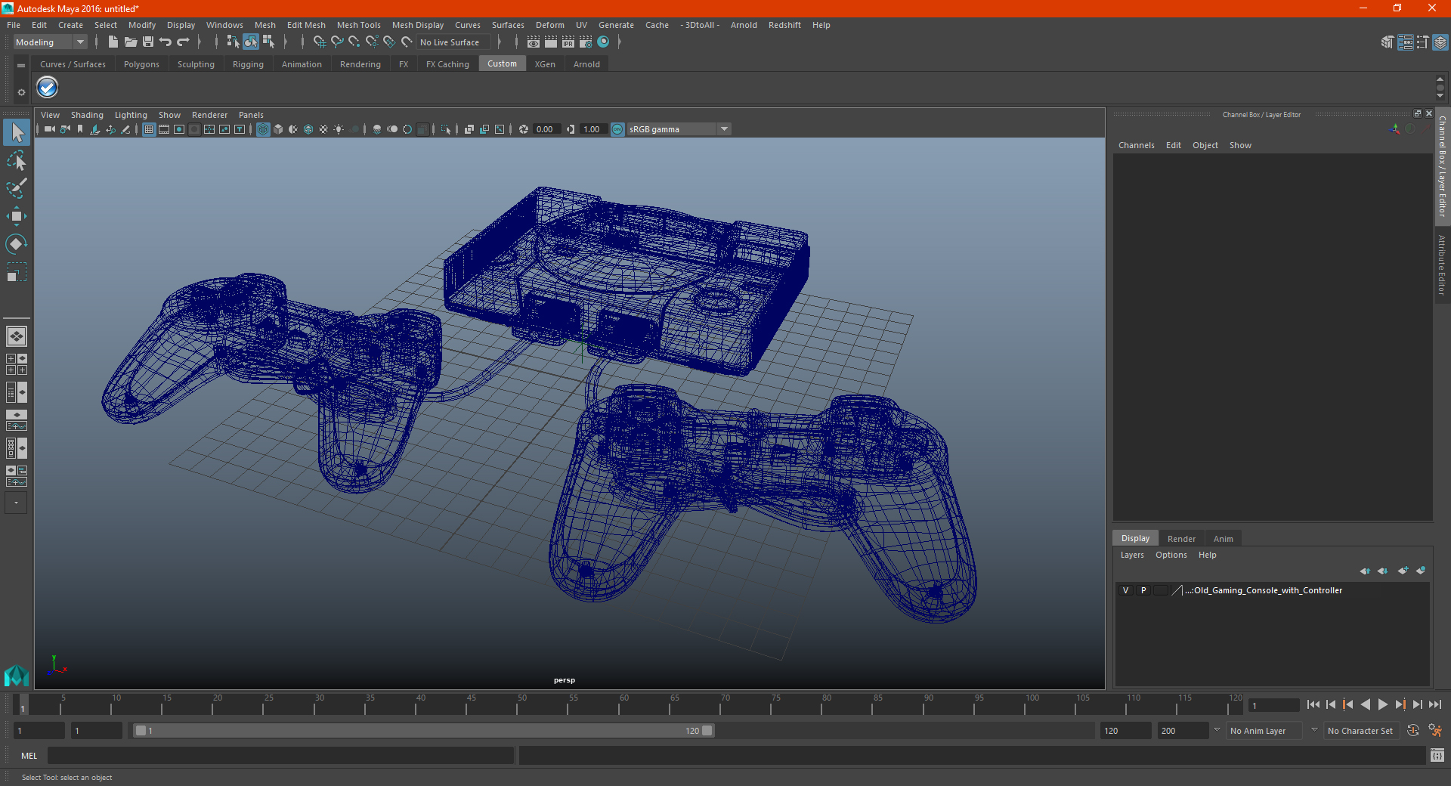Click the current frame number field

coord(1274,706)
